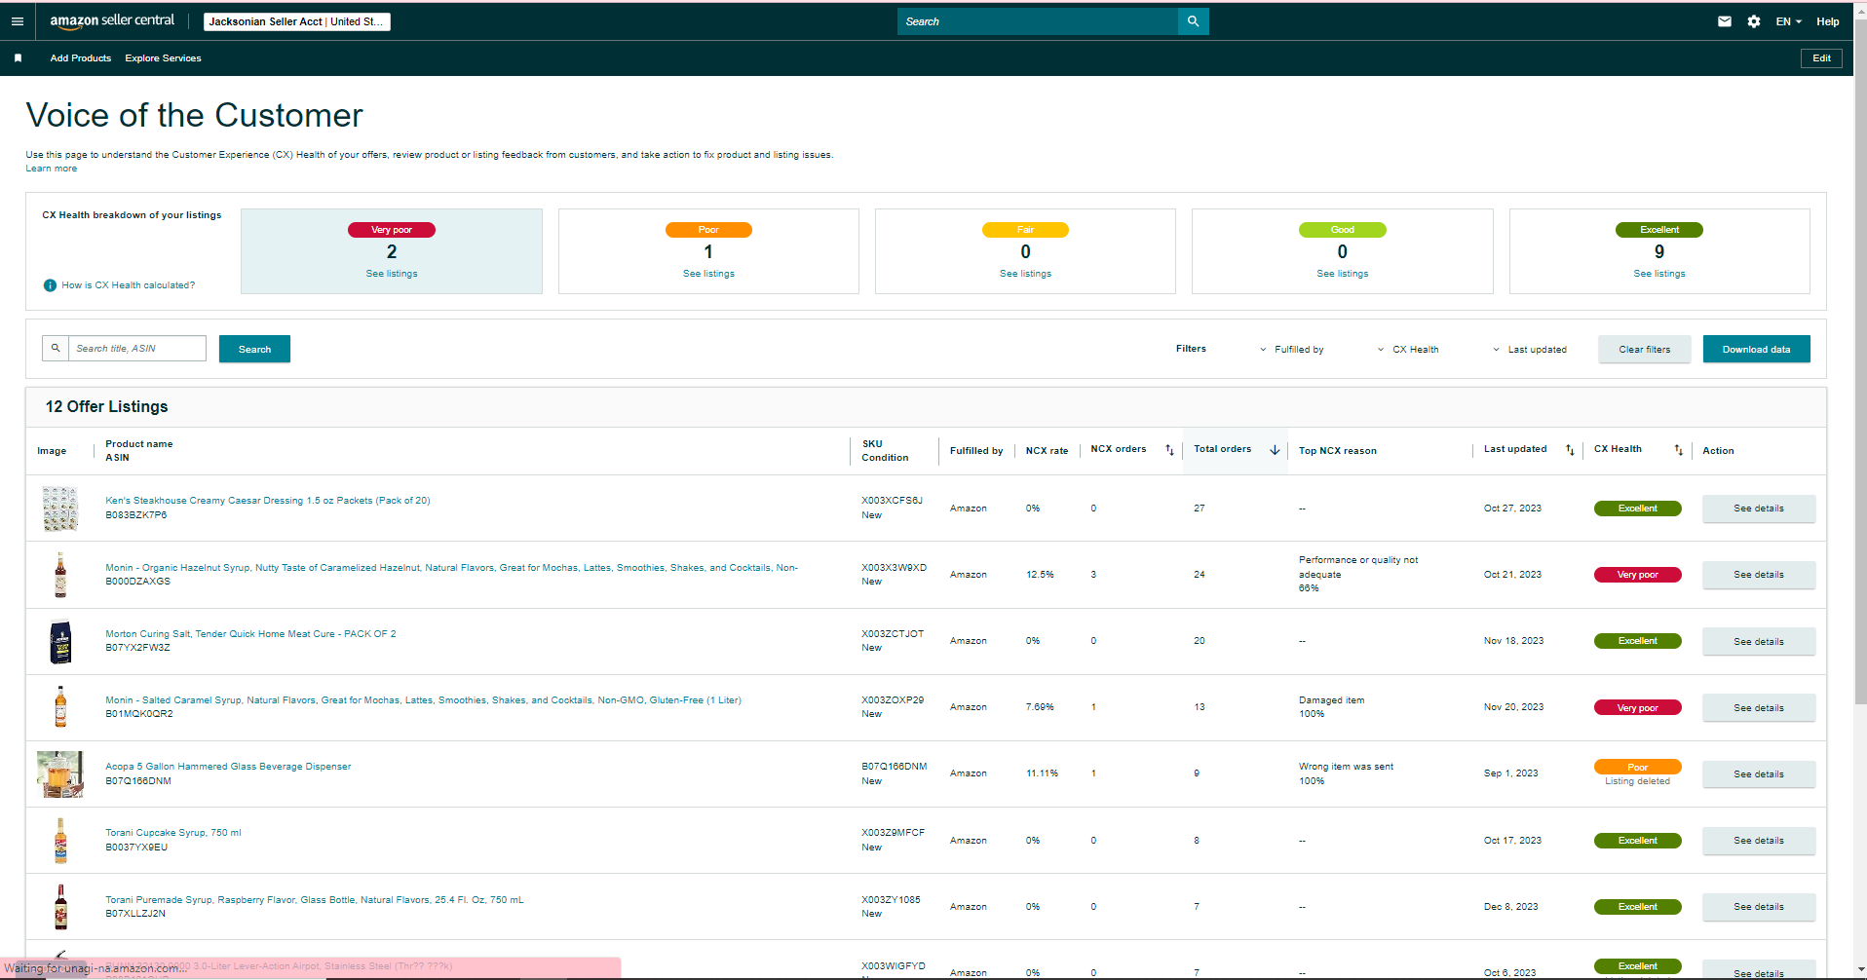Focus the header Search input field
Screen dimensions: 1867x980
[1038, 21]
